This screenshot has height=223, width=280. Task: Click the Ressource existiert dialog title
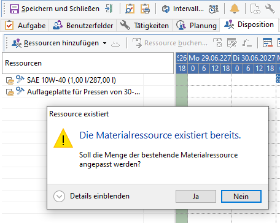coord(79,114)
